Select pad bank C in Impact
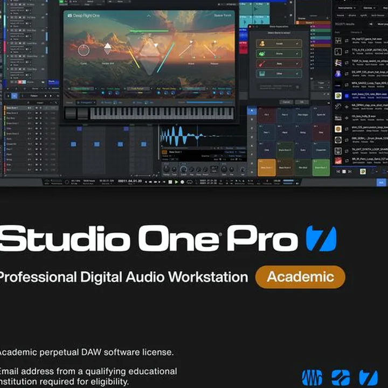Viewport: 388px width, 388px height. 252,128
